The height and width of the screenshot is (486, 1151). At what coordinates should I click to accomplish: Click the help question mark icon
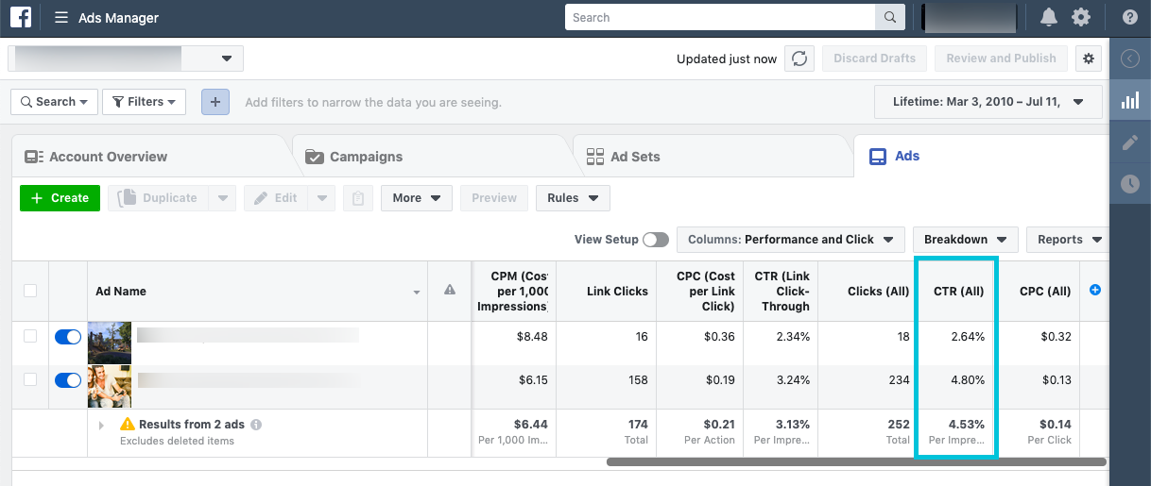(x=1129, y=18)
